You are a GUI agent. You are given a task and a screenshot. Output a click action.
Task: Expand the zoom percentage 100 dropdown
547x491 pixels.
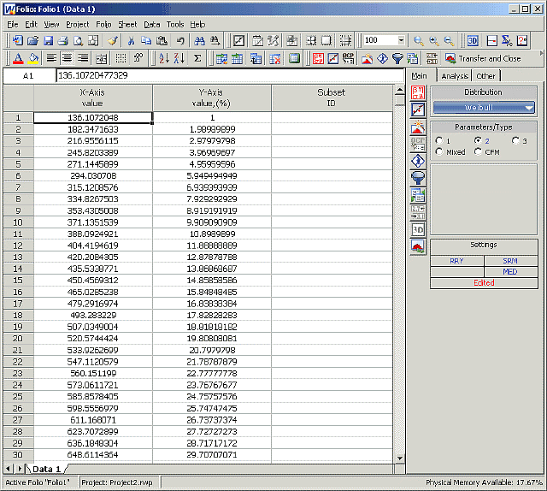pos(402,40)
